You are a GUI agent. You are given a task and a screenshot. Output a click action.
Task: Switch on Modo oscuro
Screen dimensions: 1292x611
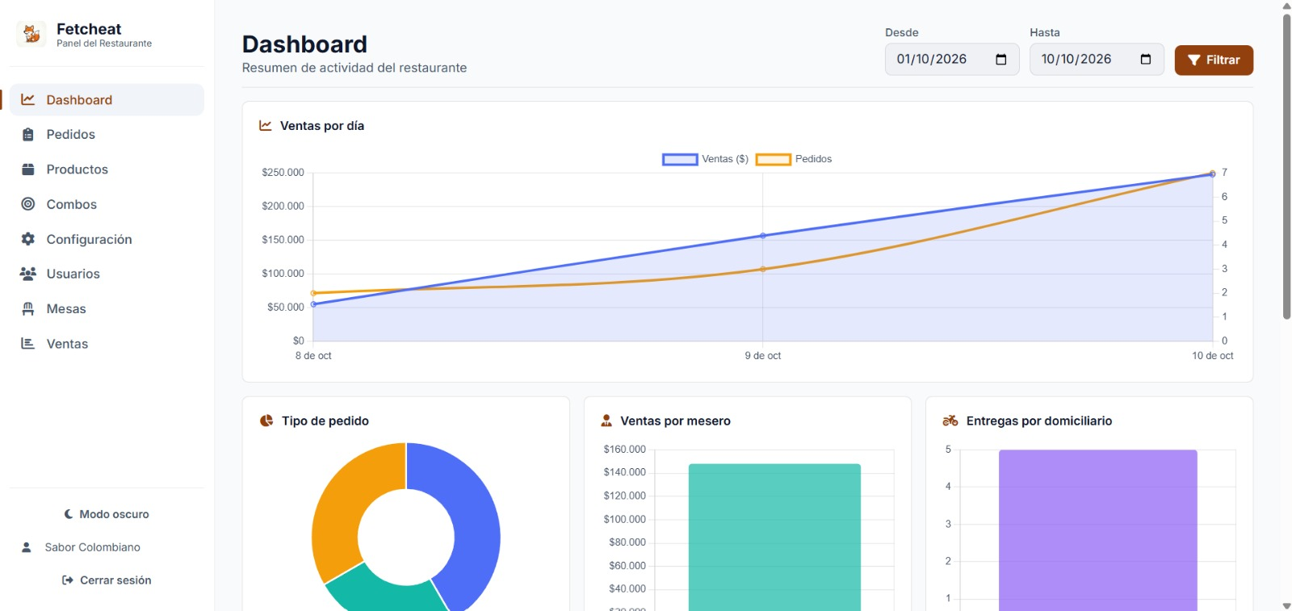click(107, 514)
